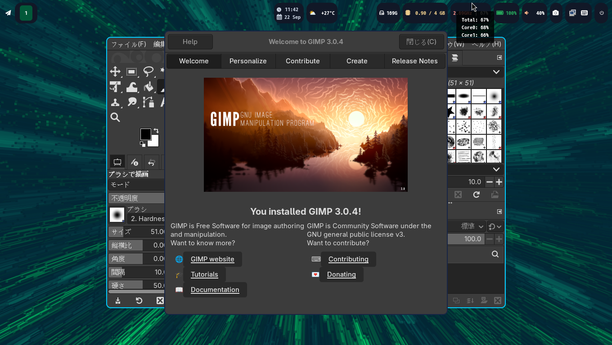Select the Rectangle Select tool

coord(132,71)
